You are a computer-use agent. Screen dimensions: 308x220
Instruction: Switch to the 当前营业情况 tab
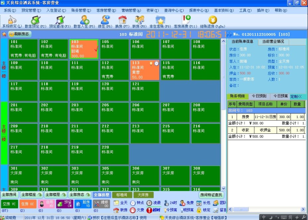(273, 41)
